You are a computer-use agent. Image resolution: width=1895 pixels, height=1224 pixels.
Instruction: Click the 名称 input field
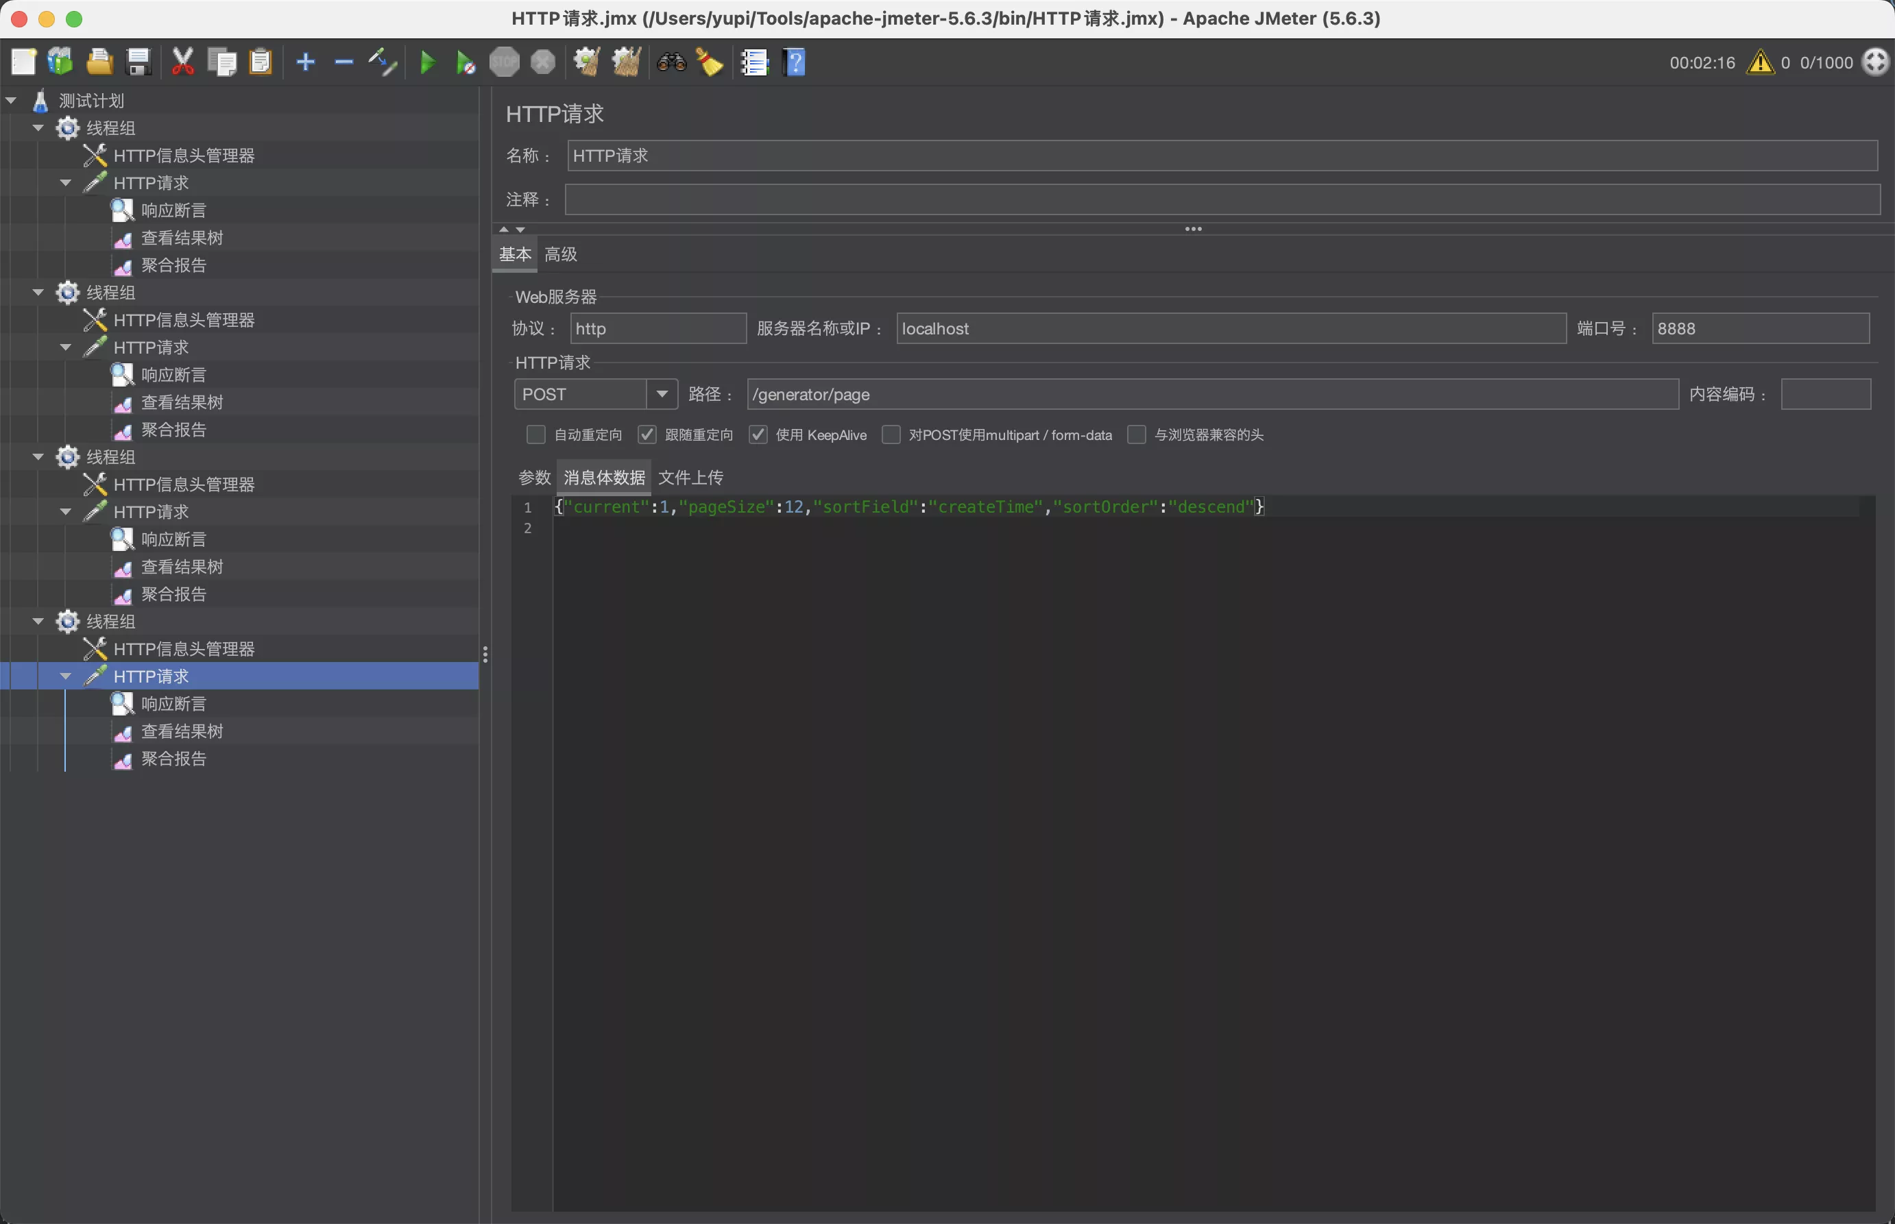[1222, 156]
